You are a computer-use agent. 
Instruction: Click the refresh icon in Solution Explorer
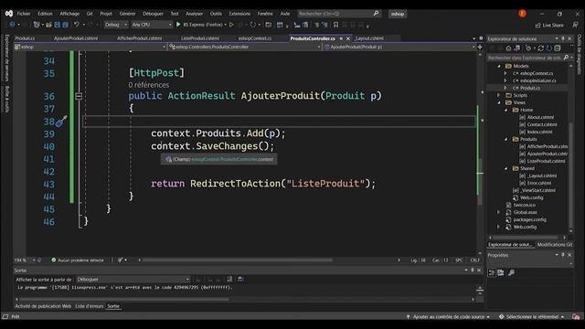549,48
